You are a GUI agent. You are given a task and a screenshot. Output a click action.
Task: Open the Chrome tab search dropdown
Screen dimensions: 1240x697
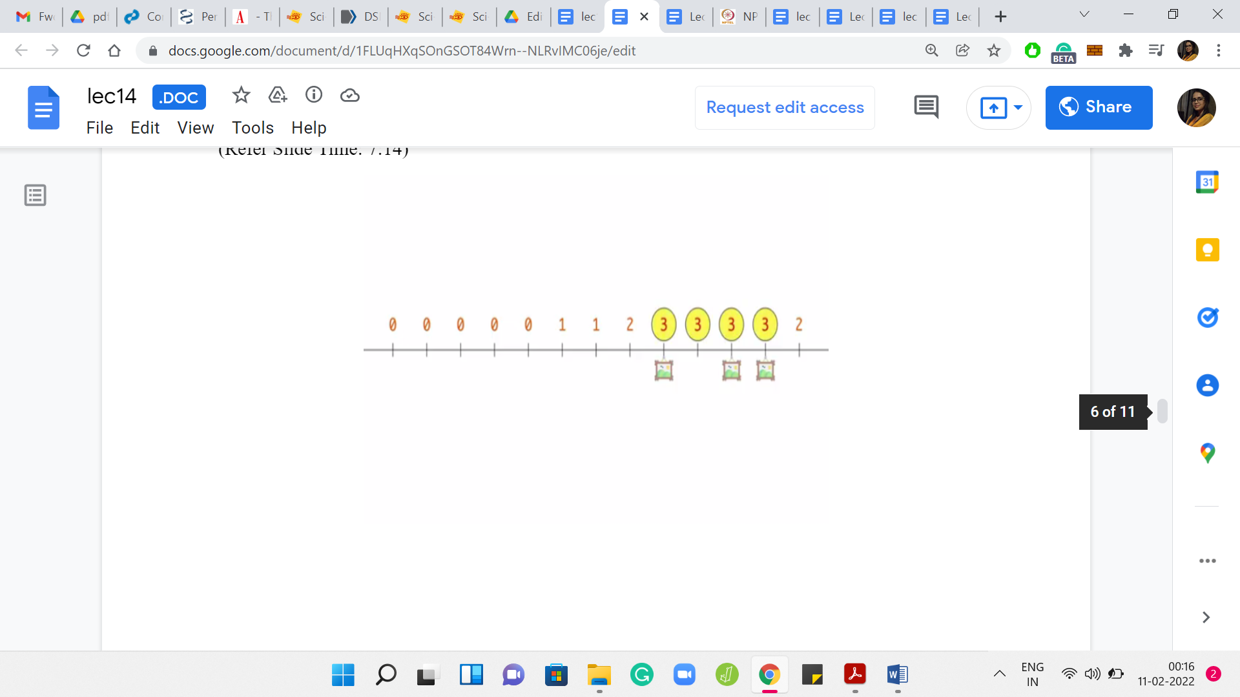point(1084,15)
